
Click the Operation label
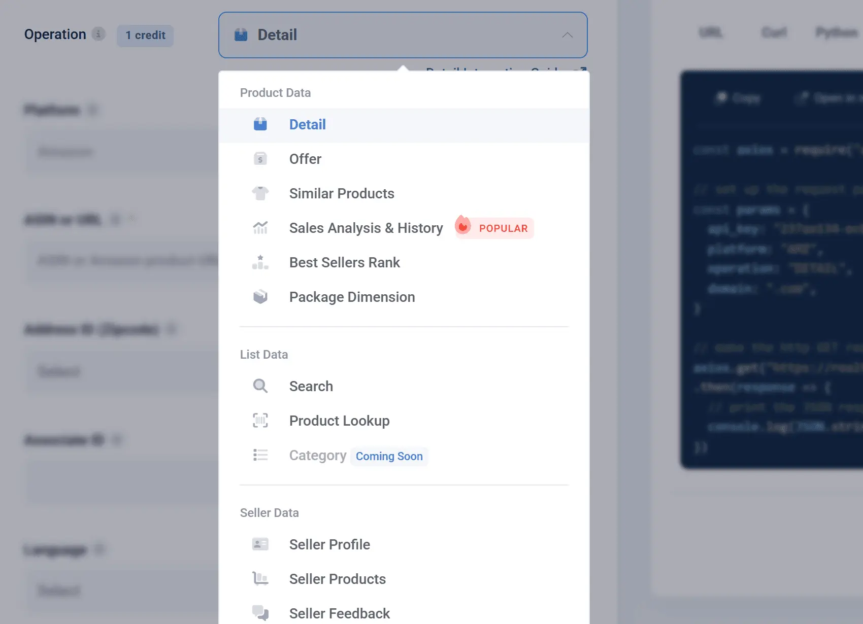click(55, 34)
